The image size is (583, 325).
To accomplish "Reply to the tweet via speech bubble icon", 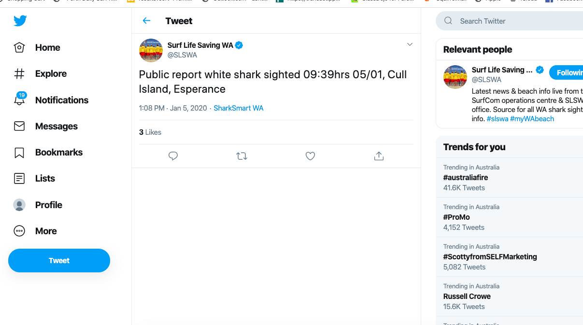I will (x=173, y=156).
